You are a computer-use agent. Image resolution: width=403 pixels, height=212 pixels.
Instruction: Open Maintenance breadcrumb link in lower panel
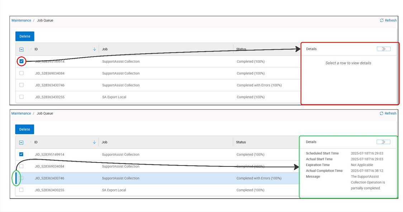21,113
